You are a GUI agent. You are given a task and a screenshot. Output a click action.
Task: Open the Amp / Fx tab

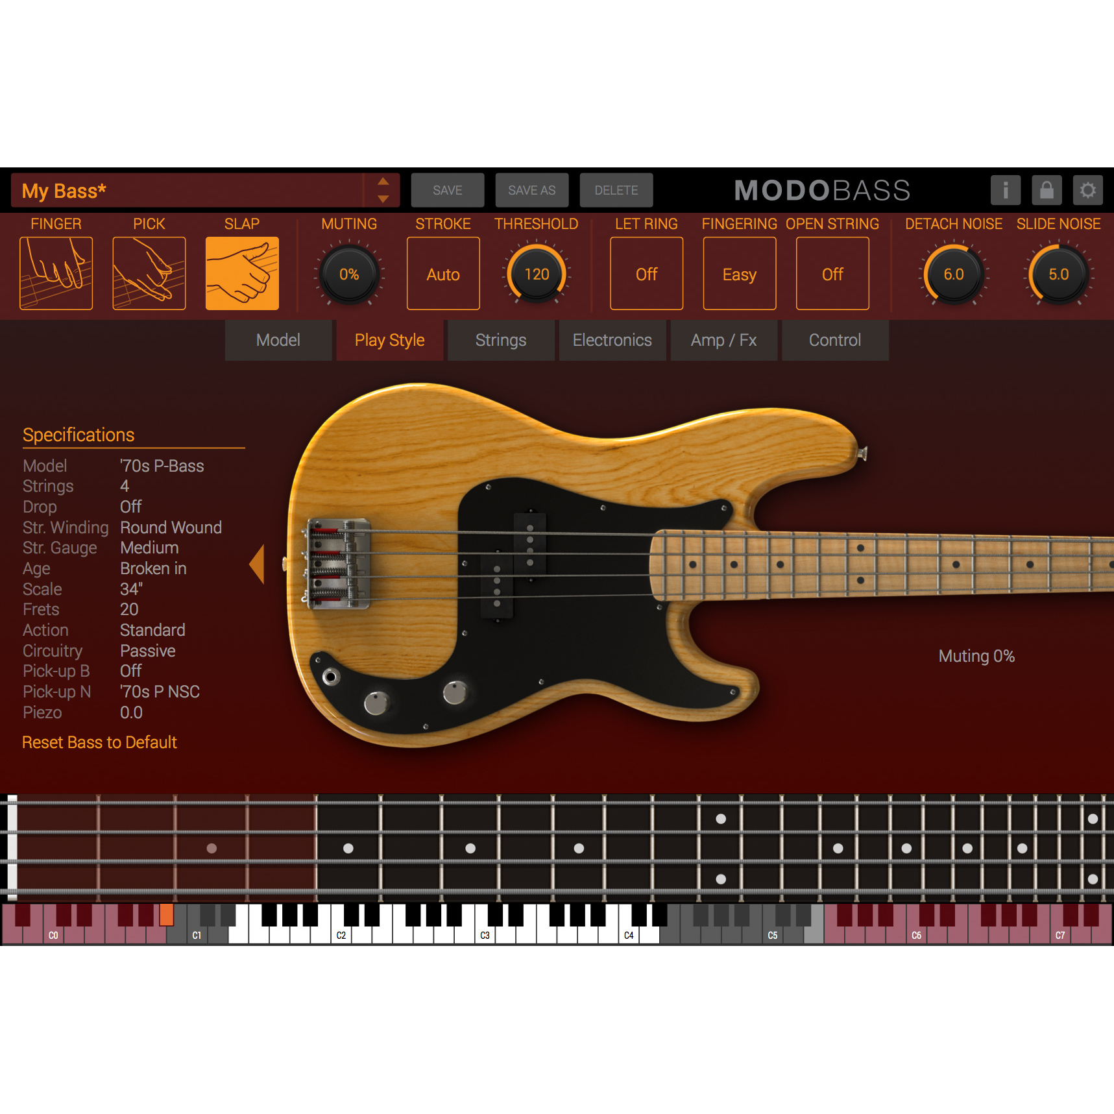pos(724,340)
